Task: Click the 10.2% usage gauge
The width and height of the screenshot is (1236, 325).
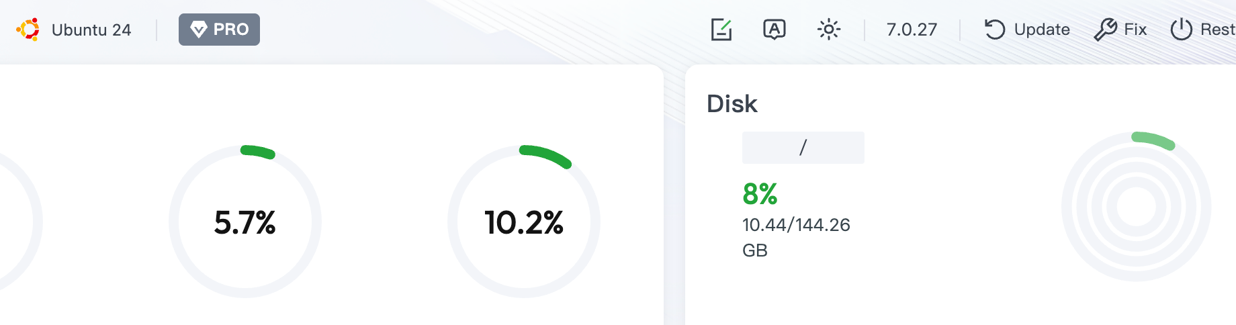Action: point(524,222)
